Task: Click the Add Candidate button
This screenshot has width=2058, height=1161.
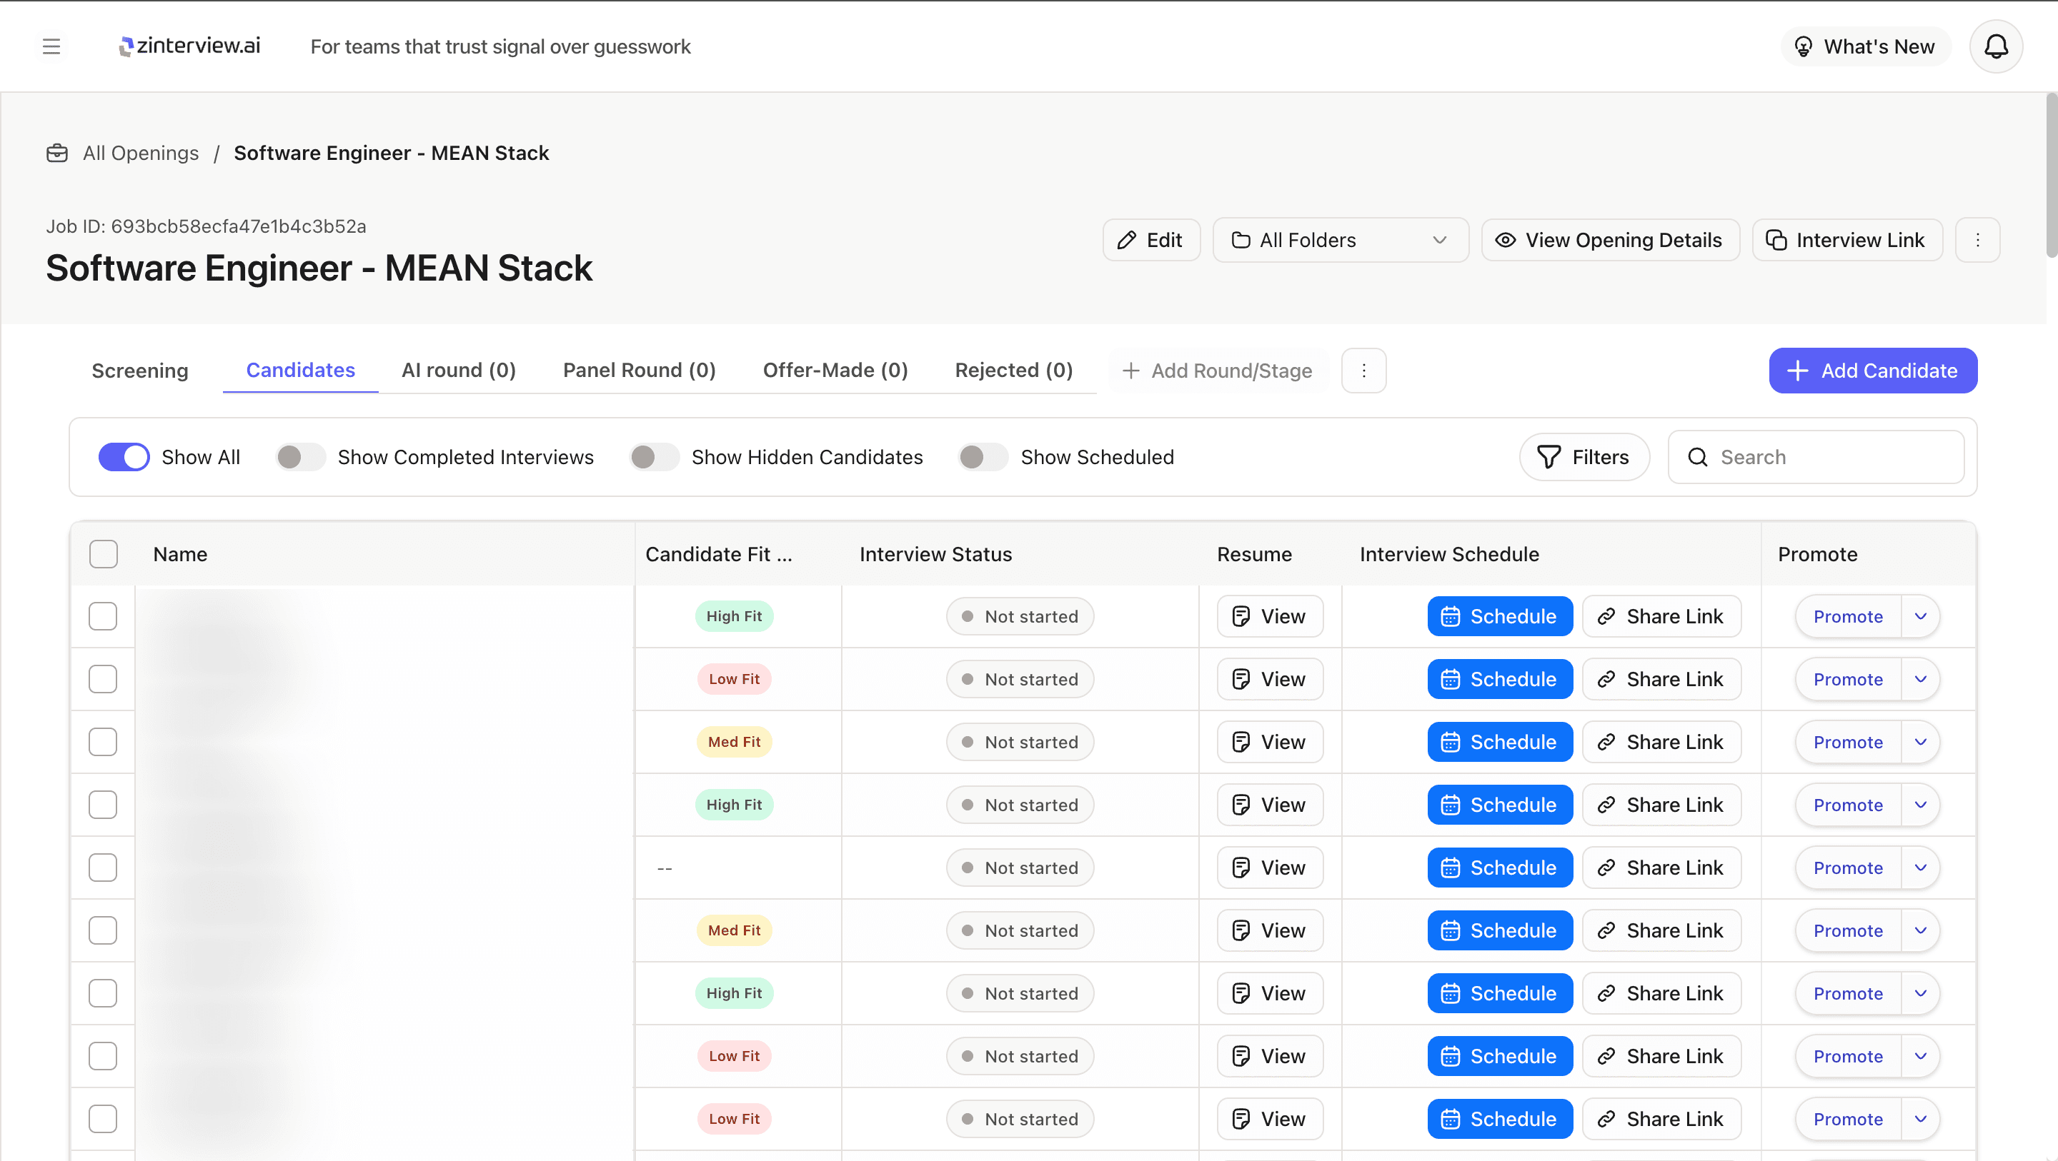Action: coord(1873,371)
